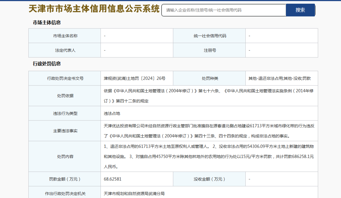Click the 罚款金额（万元） label cell

[x=65, y=179]
